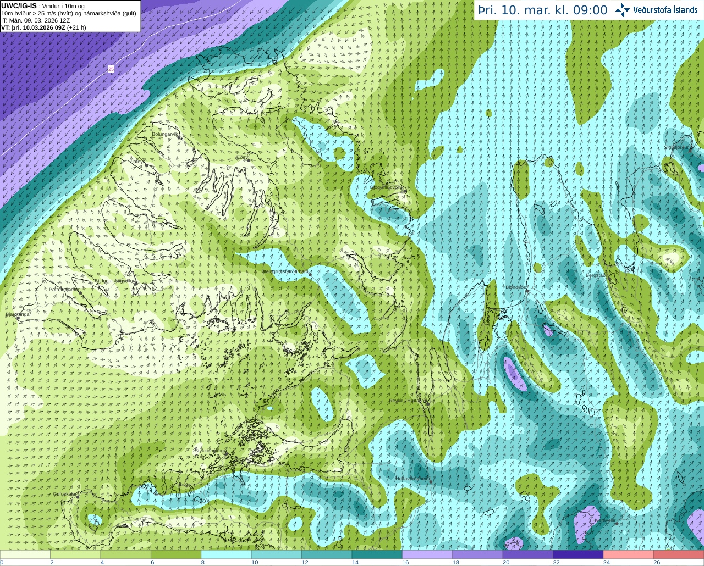Click the legend scale value 10
The image size is (704, 566).
pos(255,562)
